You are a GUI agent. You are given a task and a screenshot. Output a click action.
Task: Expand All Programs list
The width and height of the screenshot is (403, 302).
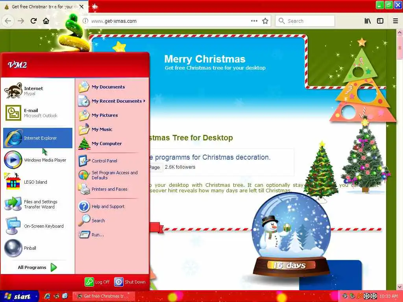[x=37, y=267]
